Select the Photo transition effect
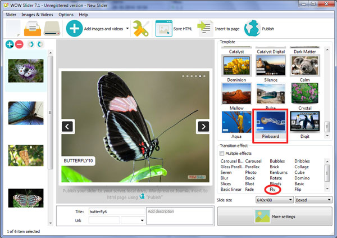The image size is (337, 238). (x=251, y=172)
